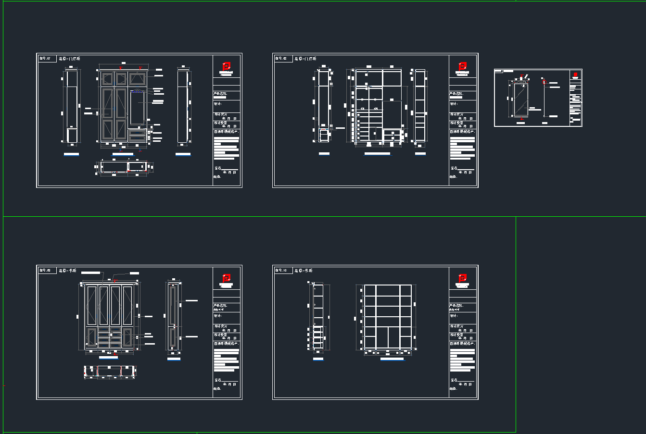646x434 pixels.
Task: Pick the red section mark below sheet 07 elevation
Action: click(120, 151)
